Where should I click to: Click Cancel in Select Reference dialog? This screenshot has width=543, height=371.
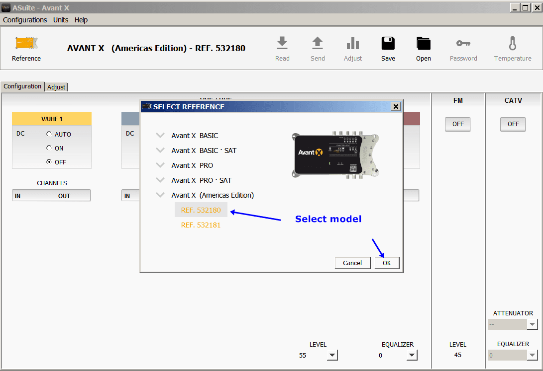352,263
